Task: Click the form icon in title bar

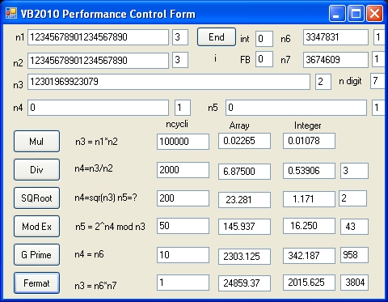Action: (x=11, y=13)
